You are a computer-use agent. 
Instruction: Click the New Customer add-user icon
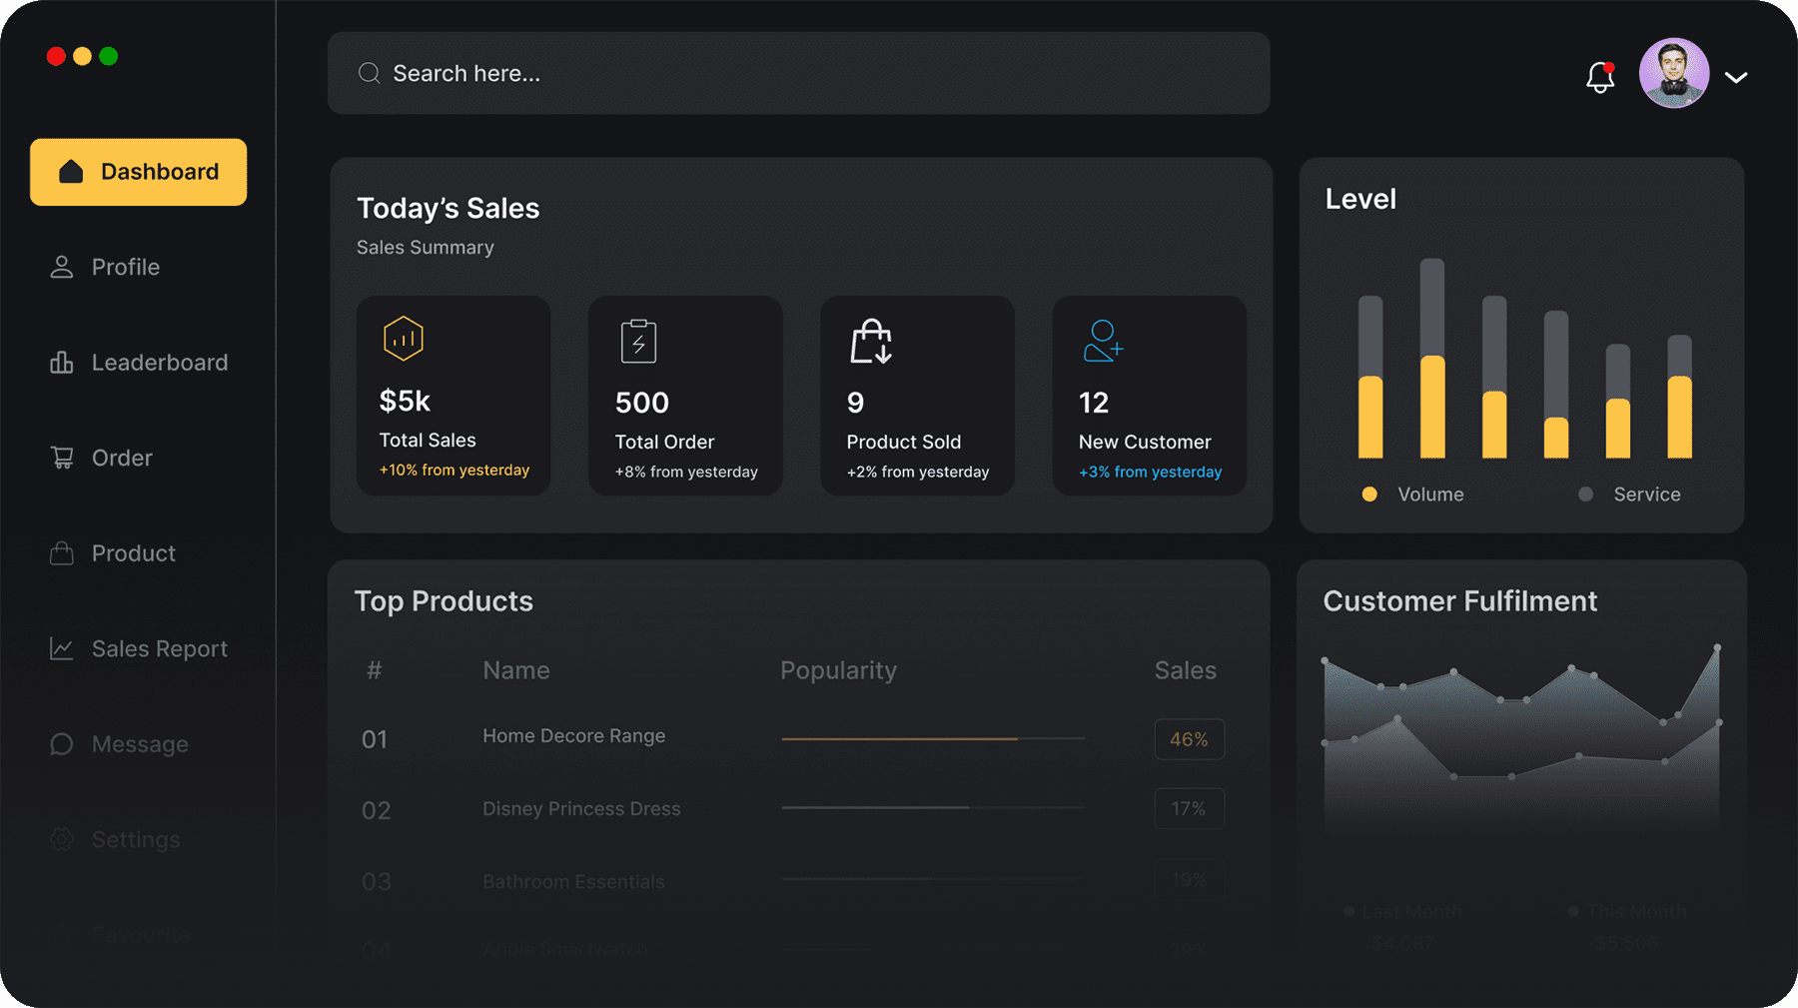point(1103,342)
